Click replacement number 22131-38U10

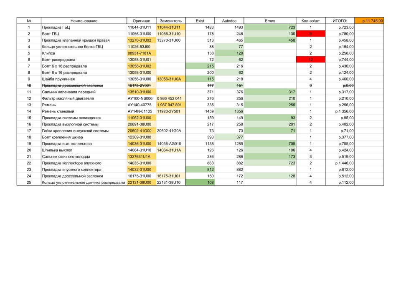pos(170,183)
